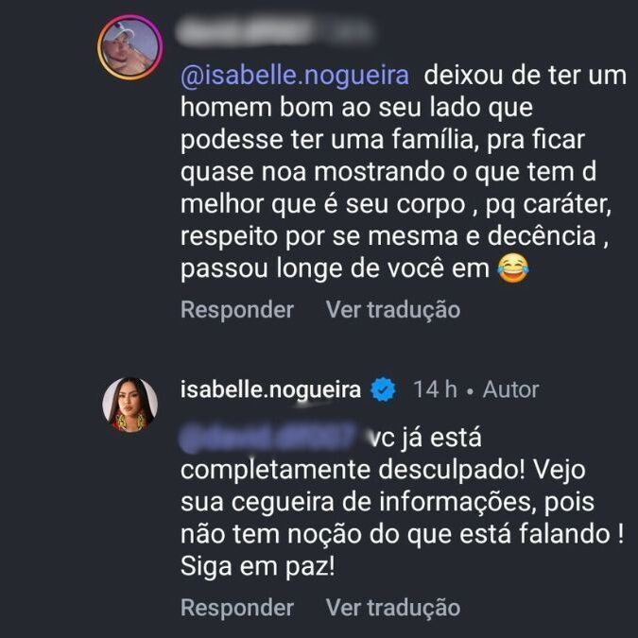Show translation of the first comment
Screen dimensions: 638x638
pyautogui.click(x=393, y=309)
